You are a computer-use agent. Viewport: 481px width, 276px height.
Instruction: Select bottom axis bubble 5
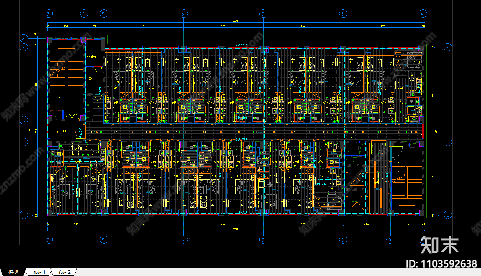tap(103, 240)
